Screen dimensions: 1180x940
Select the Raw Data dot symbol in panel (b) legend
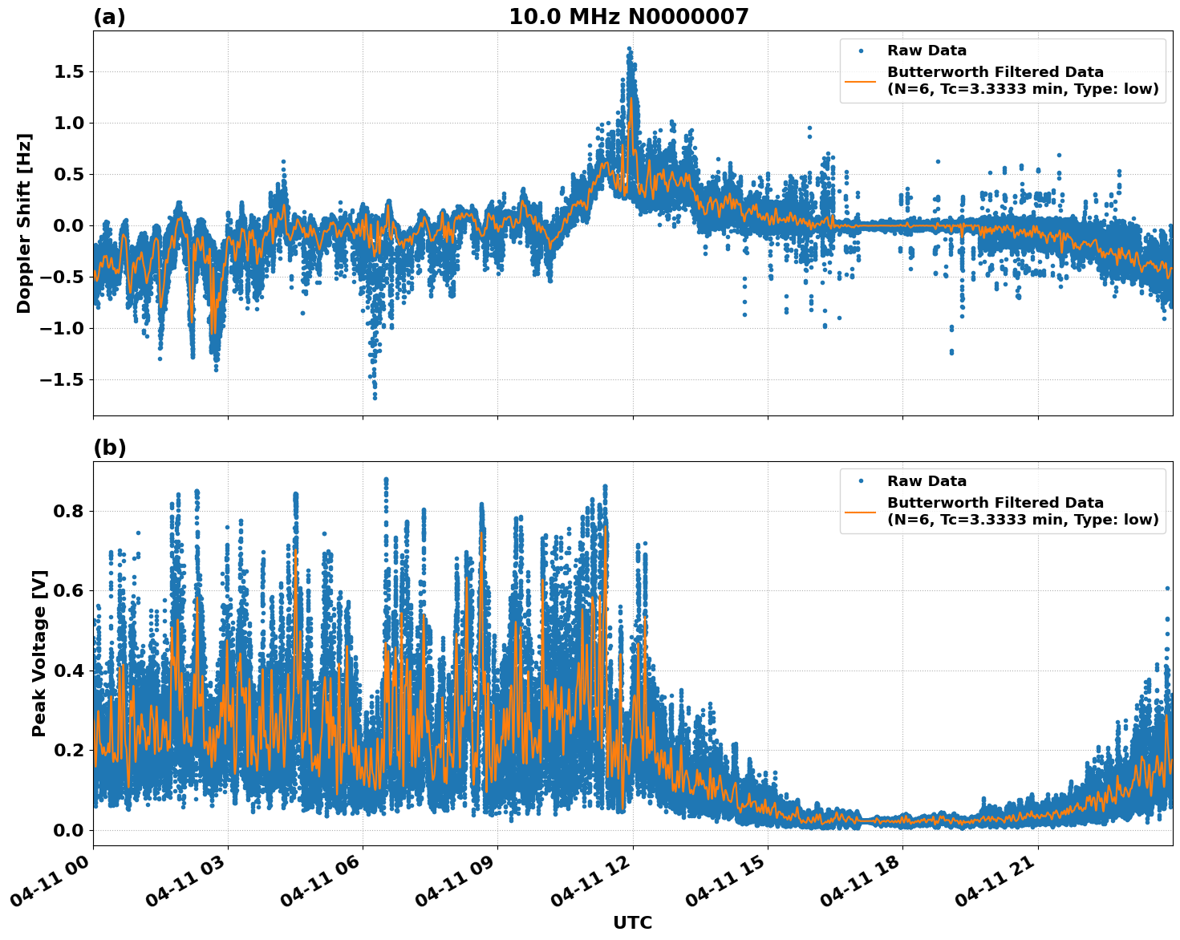862,480
